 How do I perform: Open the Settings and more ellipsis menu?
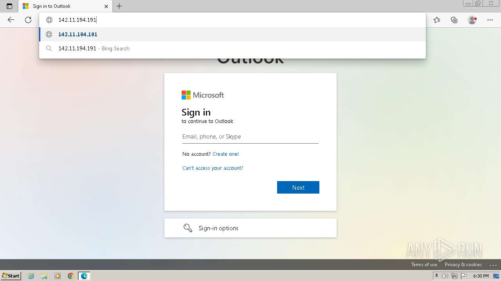point(490,20)
